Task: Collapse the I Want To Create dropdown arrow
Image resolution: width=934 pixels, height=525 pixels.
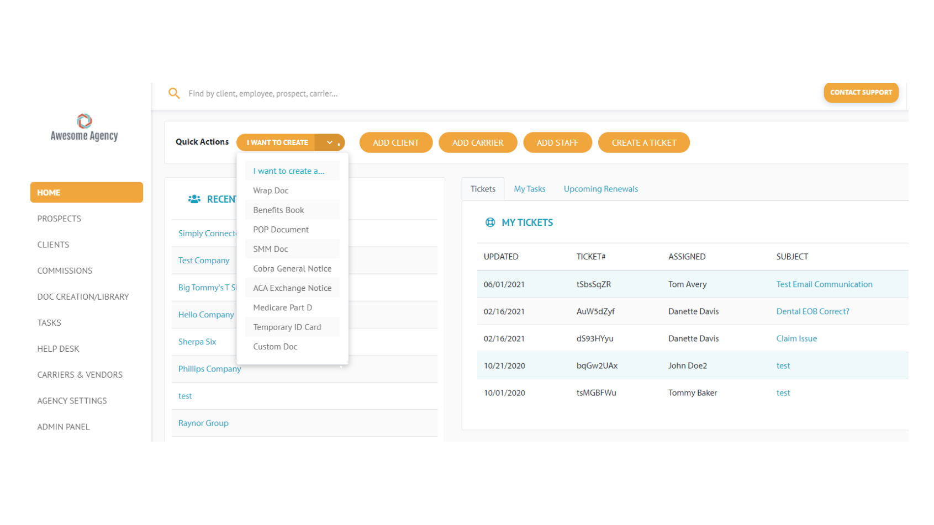Action: tap(330, 142)
